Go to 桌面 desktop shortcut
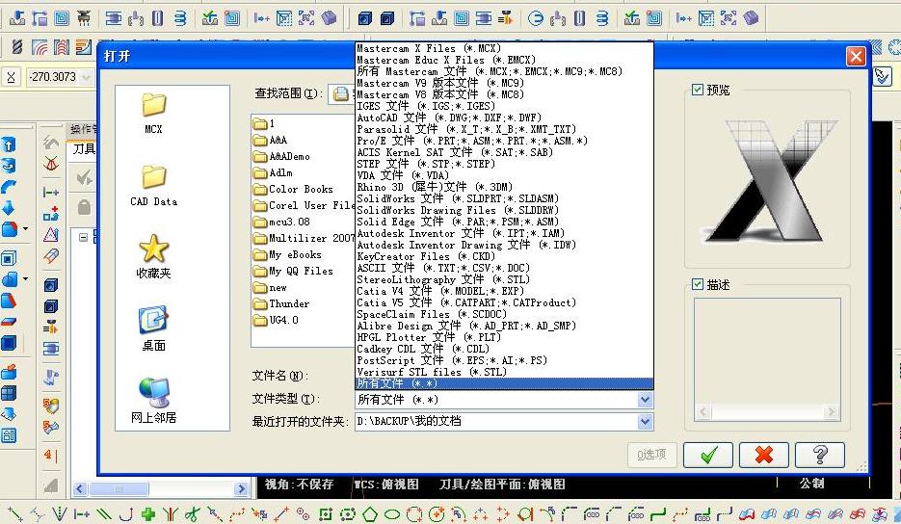Image resolution: width=901 pixels, height=524 pixels. pyautogui.click(x=153, y=328)
